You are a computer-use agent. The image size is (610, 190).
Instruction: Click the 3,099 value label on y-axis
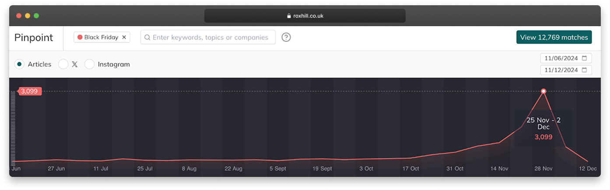pos(29,91)
